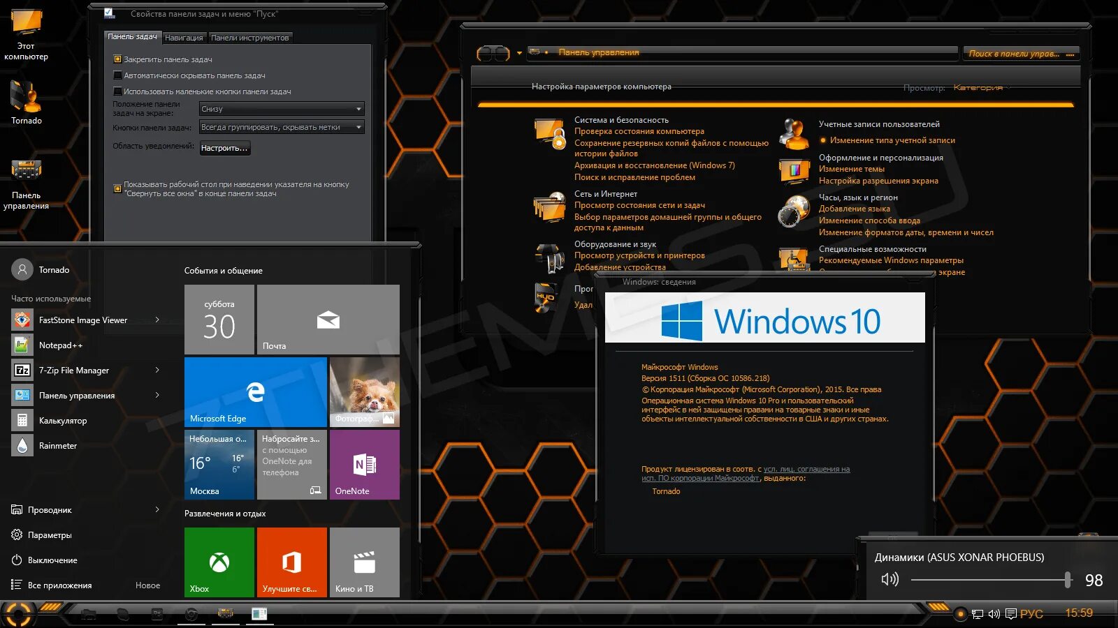Switch to the 'Навигация' tab
The width and height of the screenshot is (1118, 628).
point(184,38)
